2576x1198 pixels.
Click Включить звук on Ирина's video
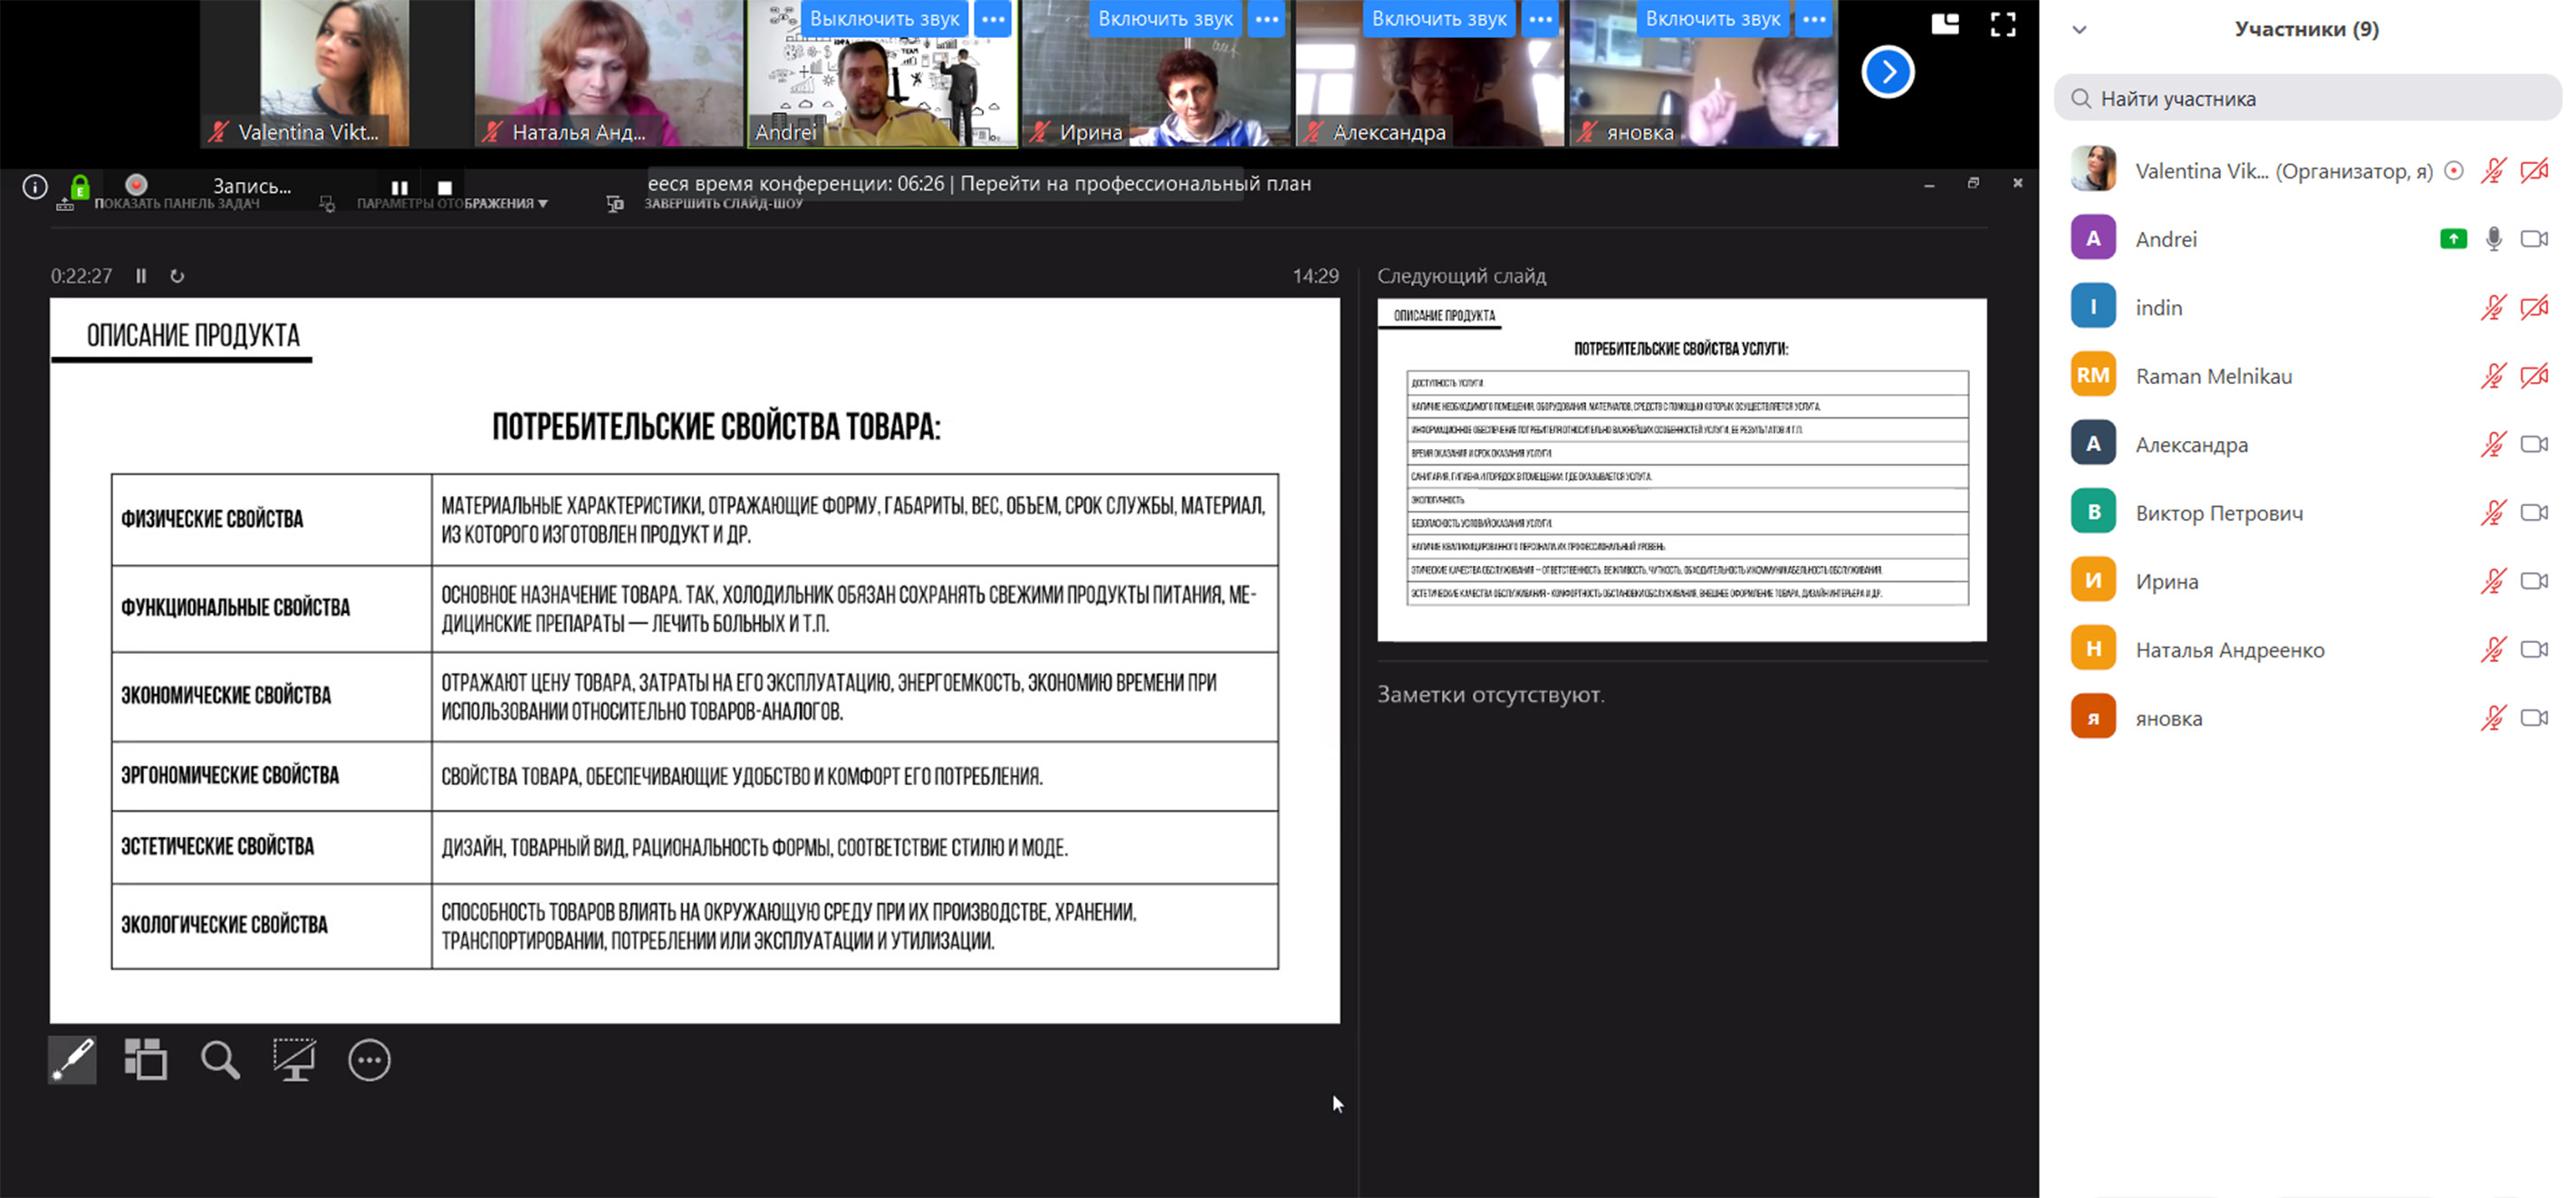click(x=1165, y=19)
